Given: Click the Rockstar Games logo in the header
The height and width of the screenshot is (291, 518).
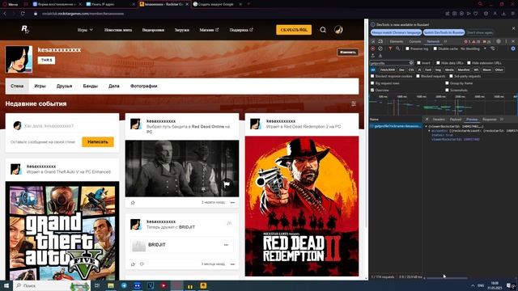Looking at the screenshot, I should 25,29.
